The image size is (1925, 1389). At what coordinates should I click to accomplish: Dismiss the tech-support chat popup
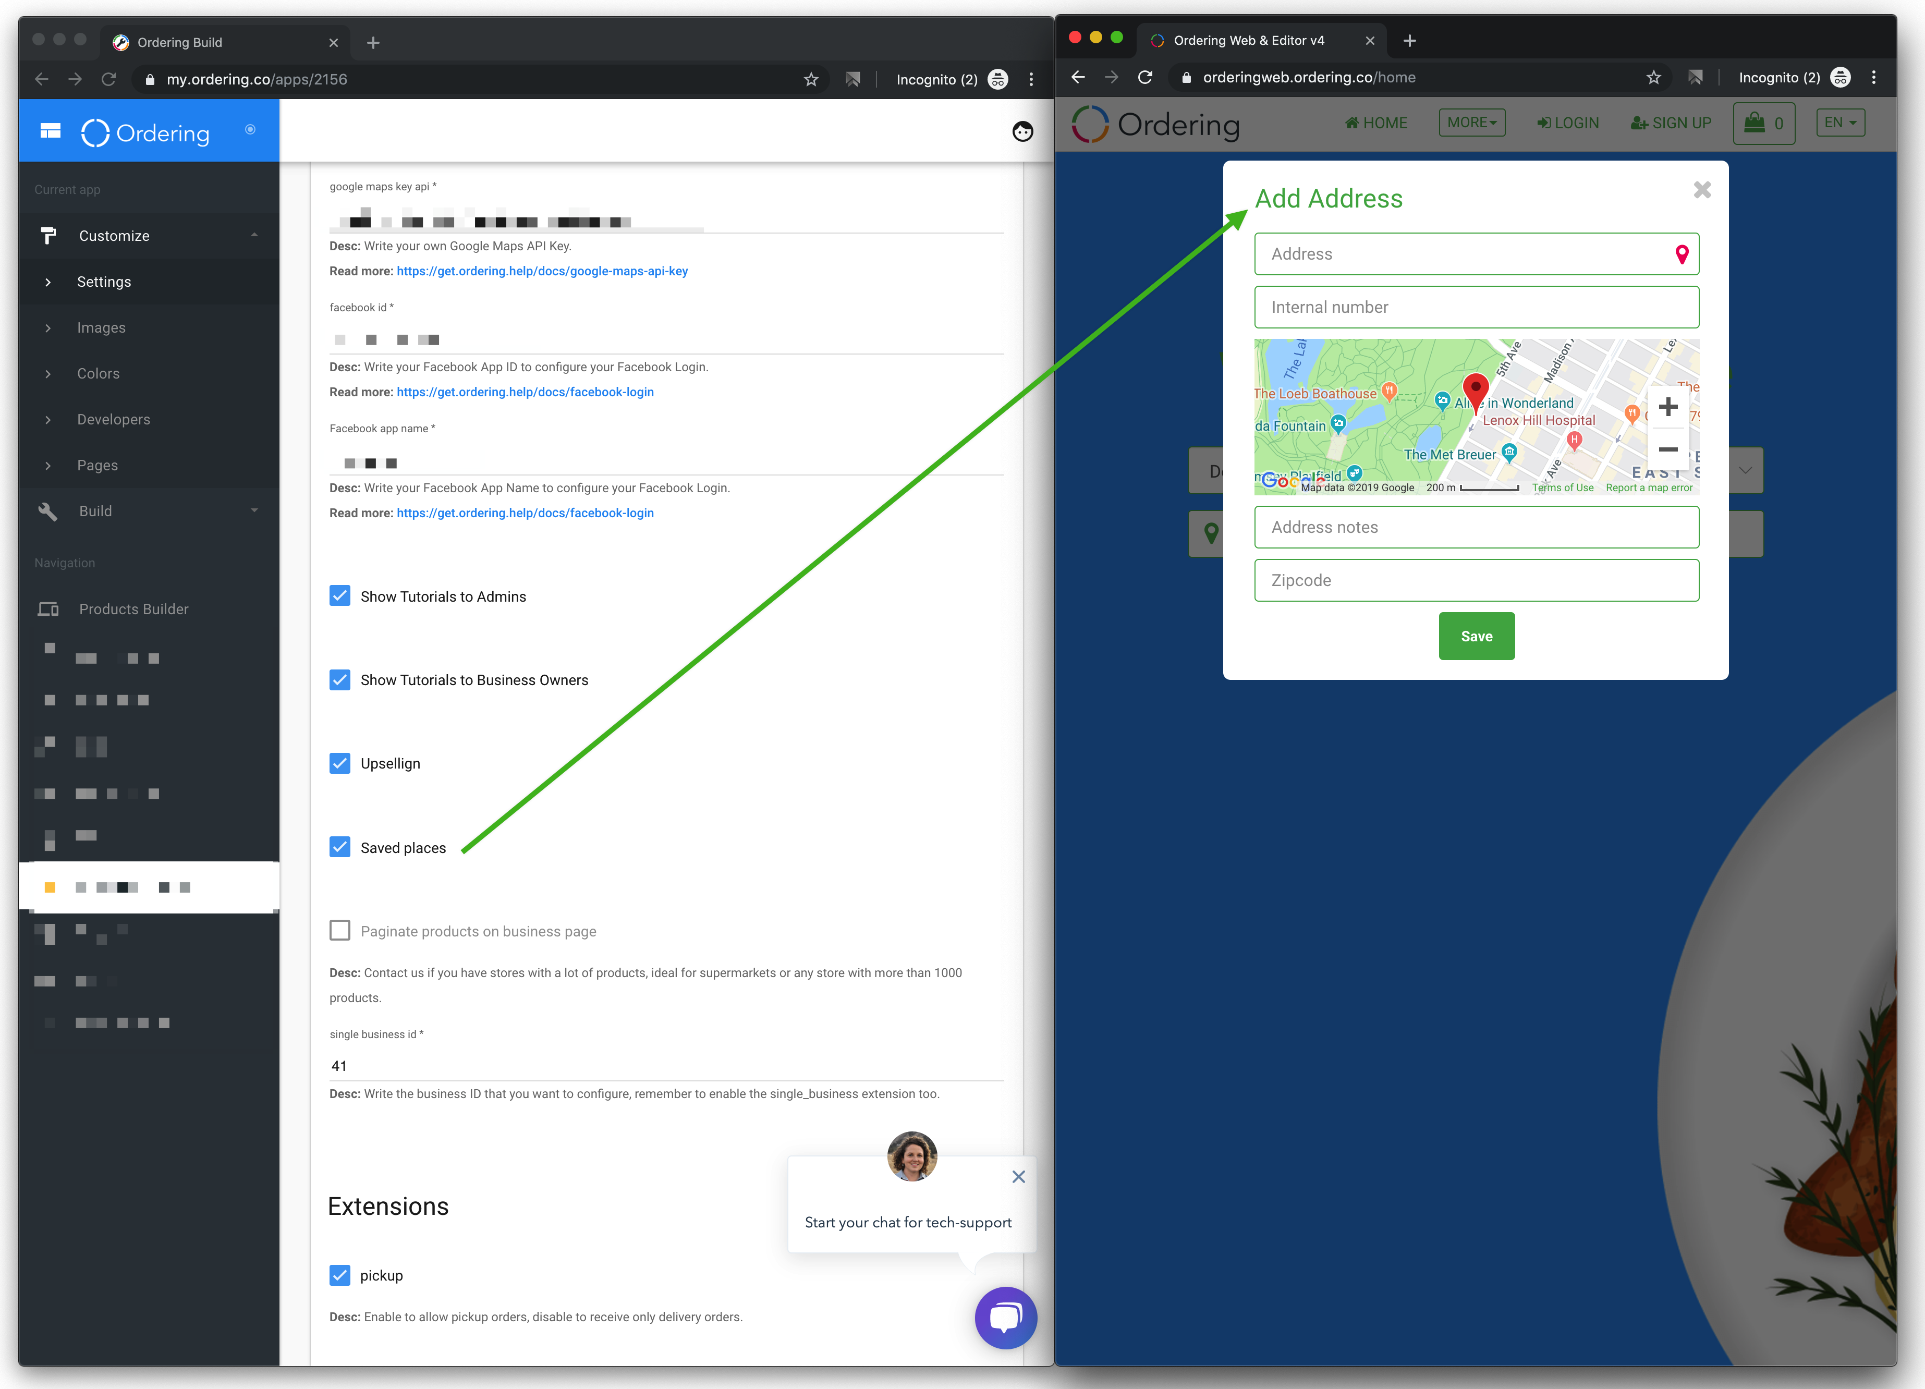(1018, 1176)
